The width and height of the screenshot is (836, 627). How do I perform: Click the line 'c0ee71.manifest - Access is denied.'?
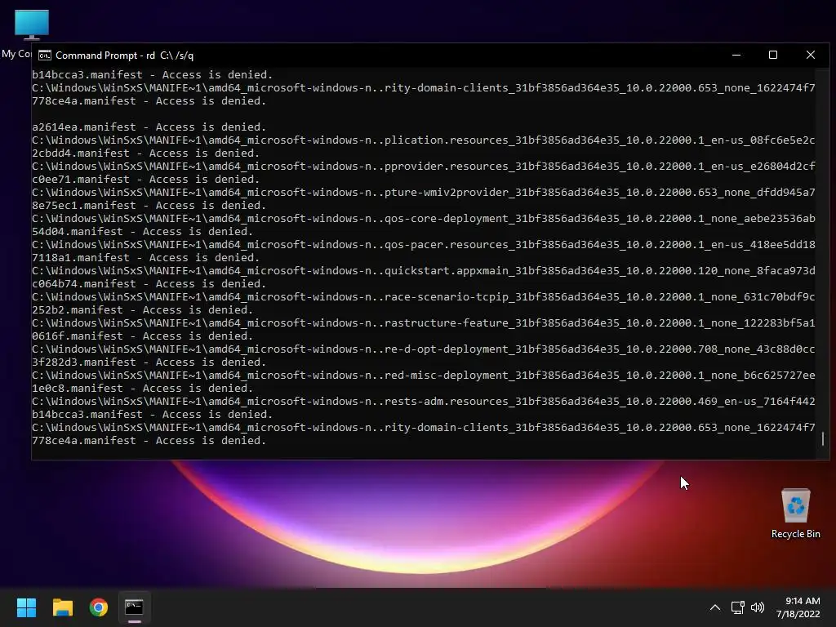point(145,179)
